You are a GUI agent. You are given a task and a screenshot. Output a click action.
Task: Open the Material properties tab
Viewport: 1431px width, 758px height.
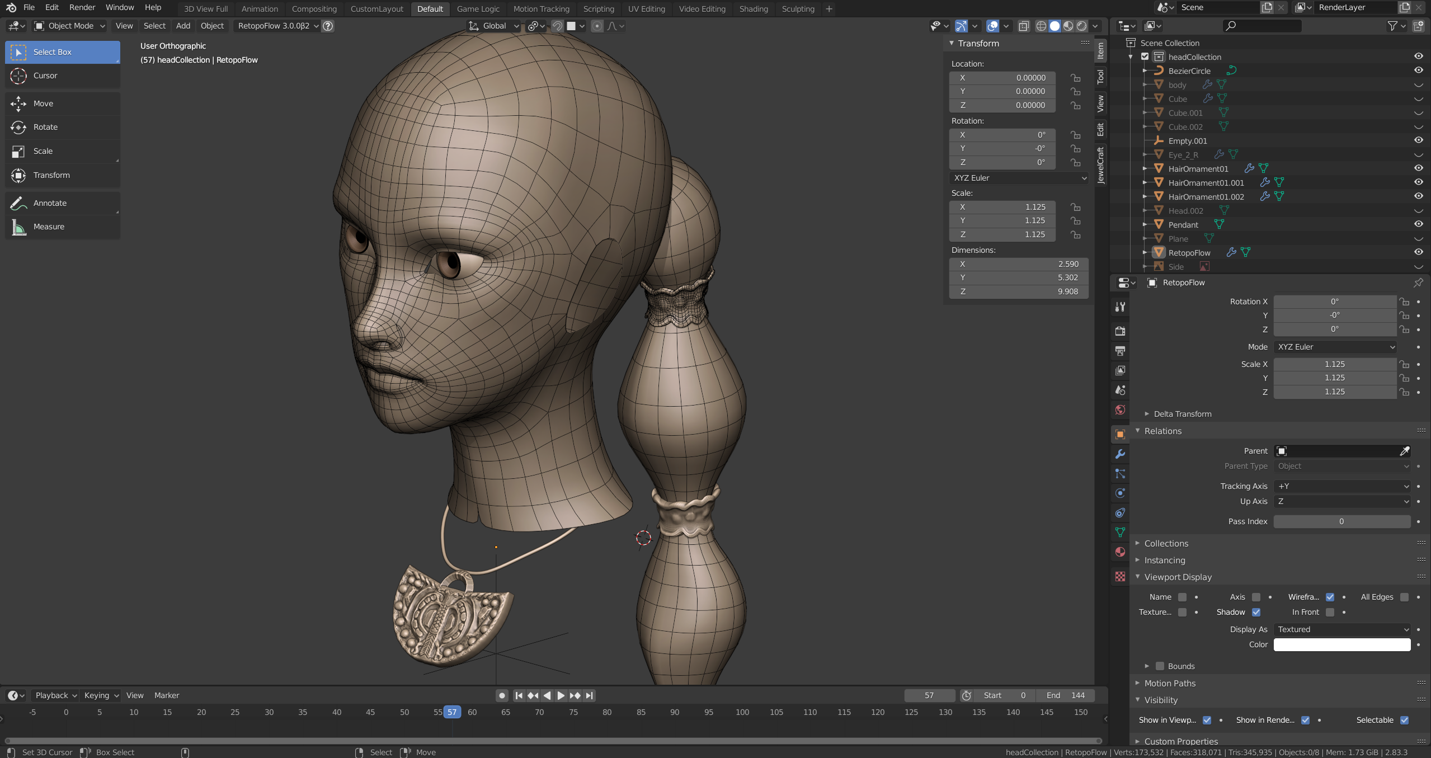pyautogui.click(x=1120, y=552)
